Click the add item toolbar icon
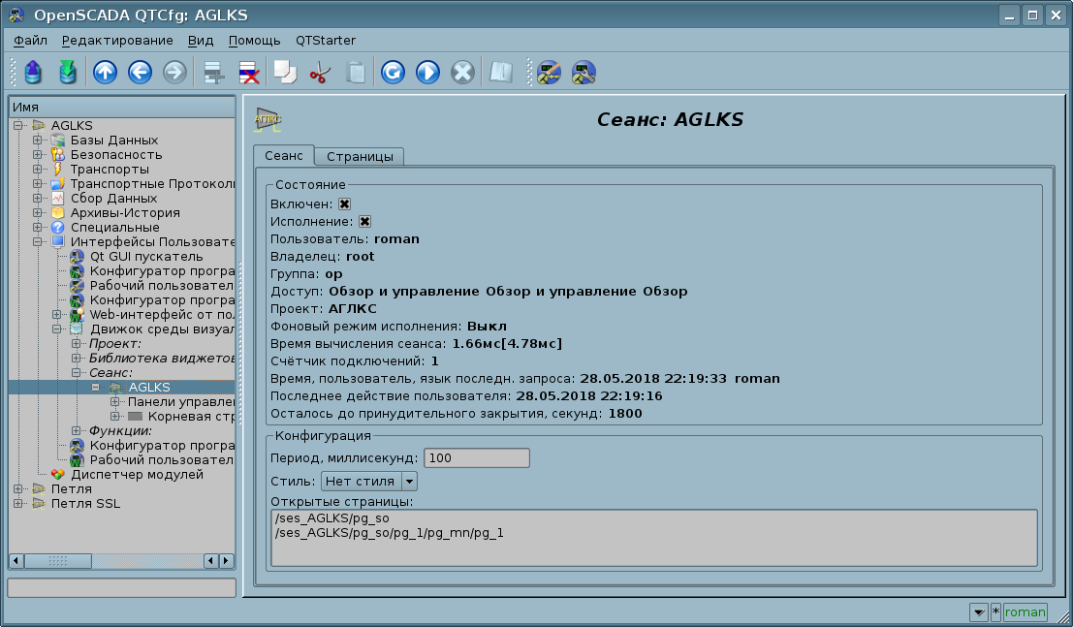1073x627 pixels. click(x=213, y=72)
